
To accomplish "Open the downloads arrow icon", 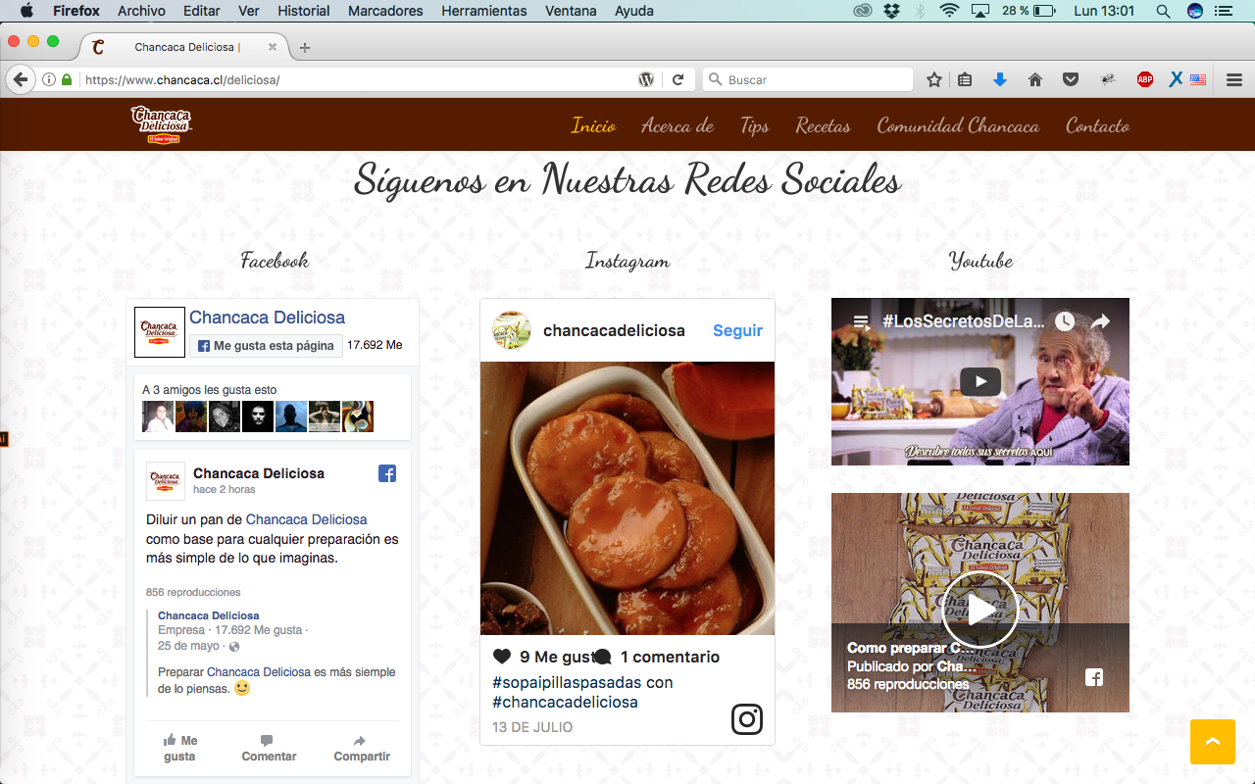I will point(1000,79).
